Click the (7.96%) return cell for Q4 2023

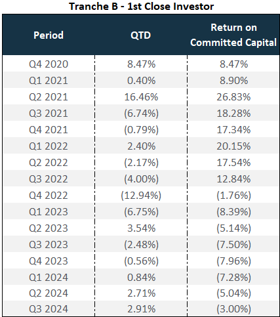233,261
